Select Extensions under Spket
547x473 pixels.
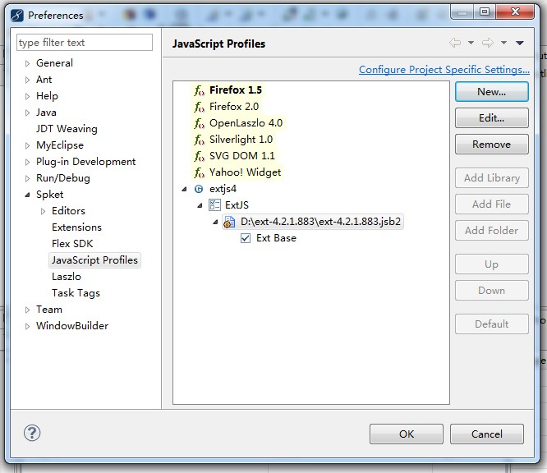76,227
